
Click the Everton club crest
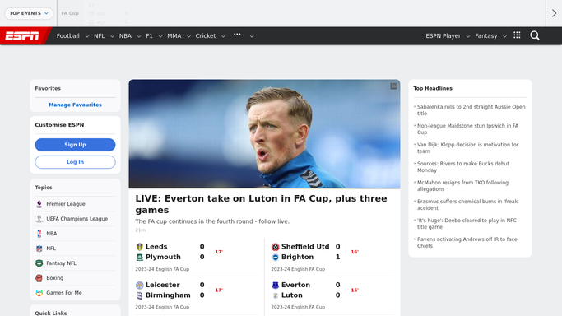276,285
